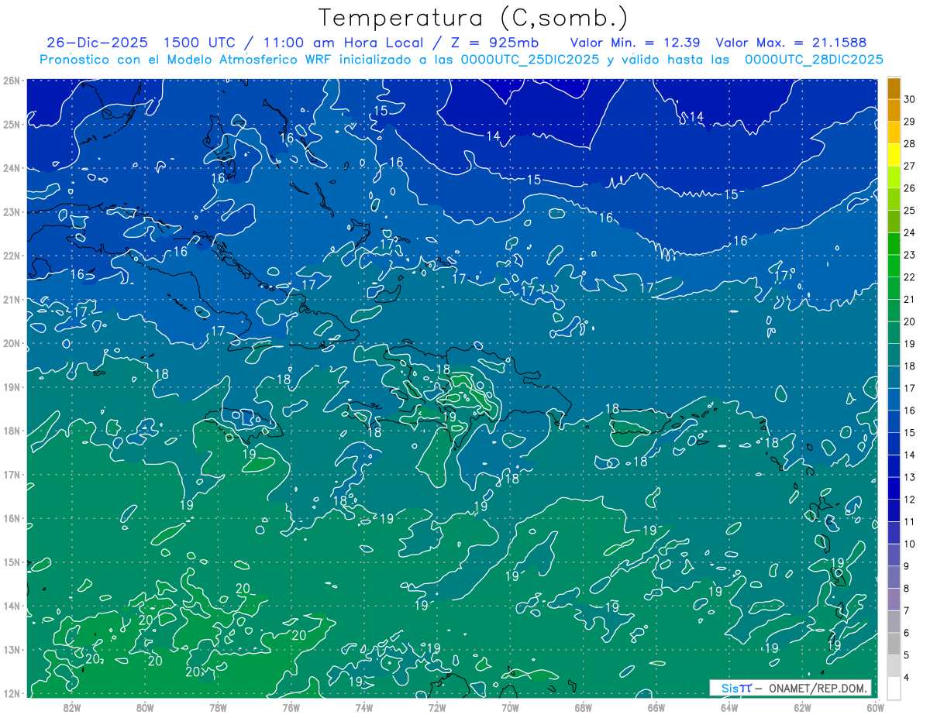Click the gray swatch between 5 and 6
This screenshot has width=930, height=718.
[894, 644]
